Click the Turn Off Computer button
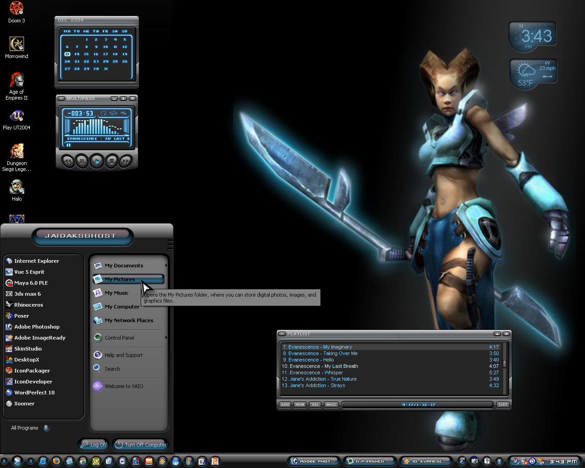 (140, 444)
